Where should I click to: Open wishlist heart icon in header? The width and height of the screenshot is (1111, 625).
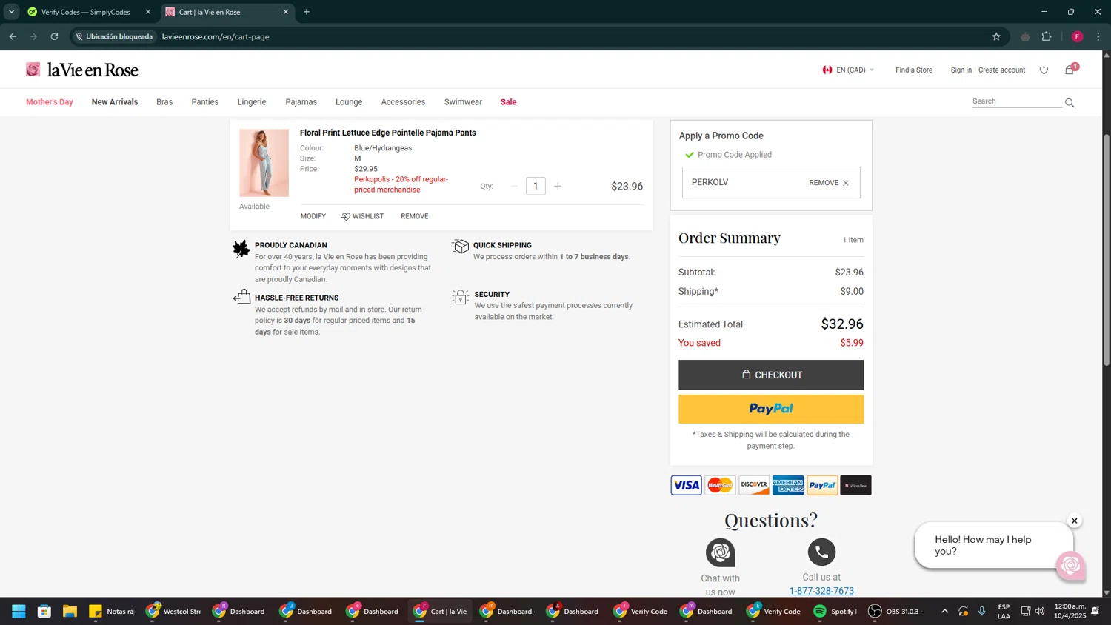1044,70
